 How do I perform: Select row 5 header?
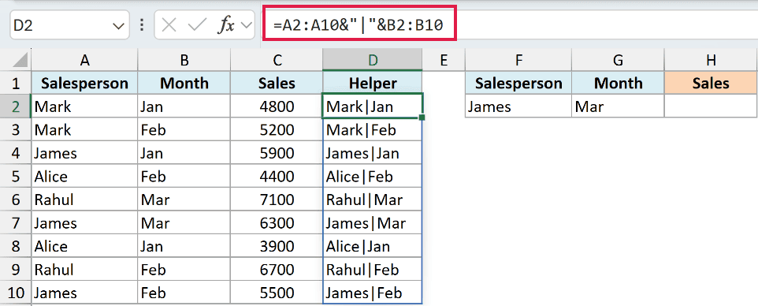click(x=16, y=176)
